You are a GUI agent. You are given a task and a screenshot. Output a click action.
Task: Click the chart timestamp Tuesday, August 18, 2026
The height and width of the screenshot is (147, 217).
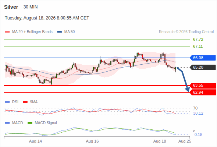[x=47, y=18]
